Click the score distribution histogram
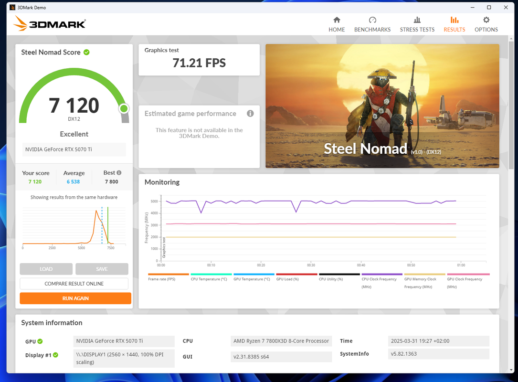Image resolution: width=518 pixels, height=382 pixels. point(74,228)
